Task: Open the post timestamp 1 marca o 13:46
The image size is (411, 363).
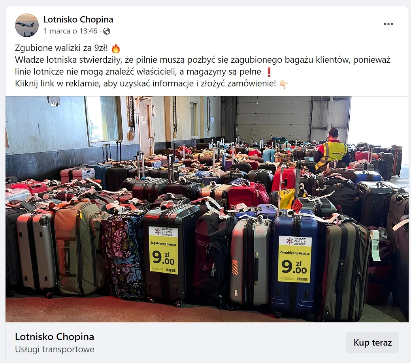Action: pyautogui.click(x=70, y=31)
